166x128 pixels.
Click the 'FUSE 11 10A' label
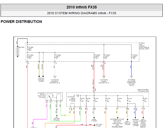108,100
